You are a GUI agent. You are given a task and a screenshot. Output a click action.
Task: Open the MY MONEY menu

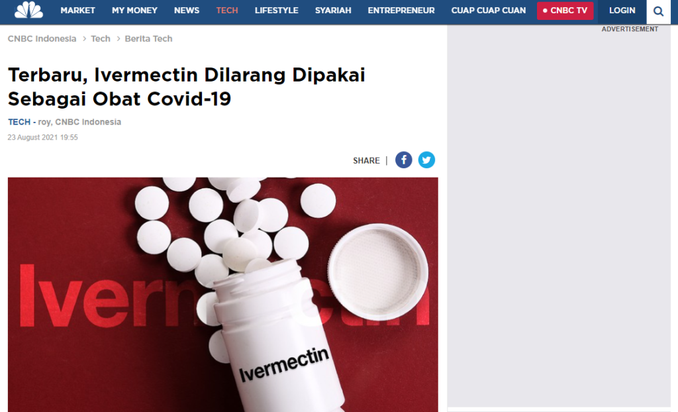[x=134, y=11]
